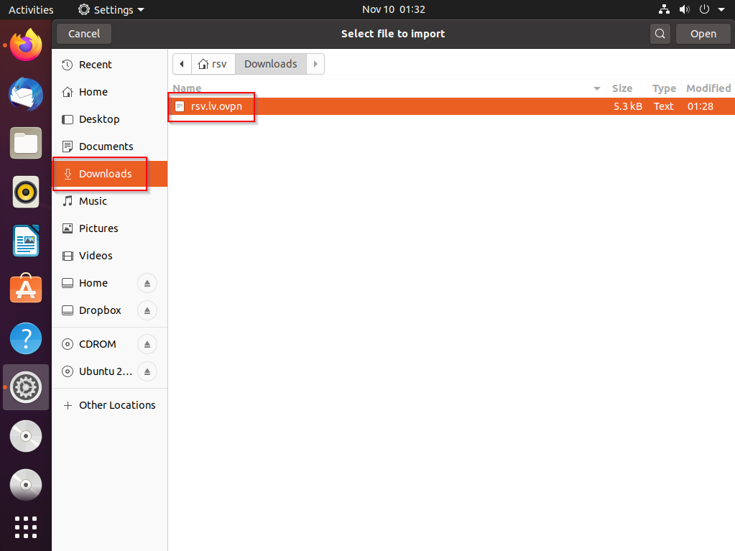The width and height of the screenshot is (735, 551).
Task: Click the file icon beside rsv.lv.ovpn
Action: click(180, 106)
